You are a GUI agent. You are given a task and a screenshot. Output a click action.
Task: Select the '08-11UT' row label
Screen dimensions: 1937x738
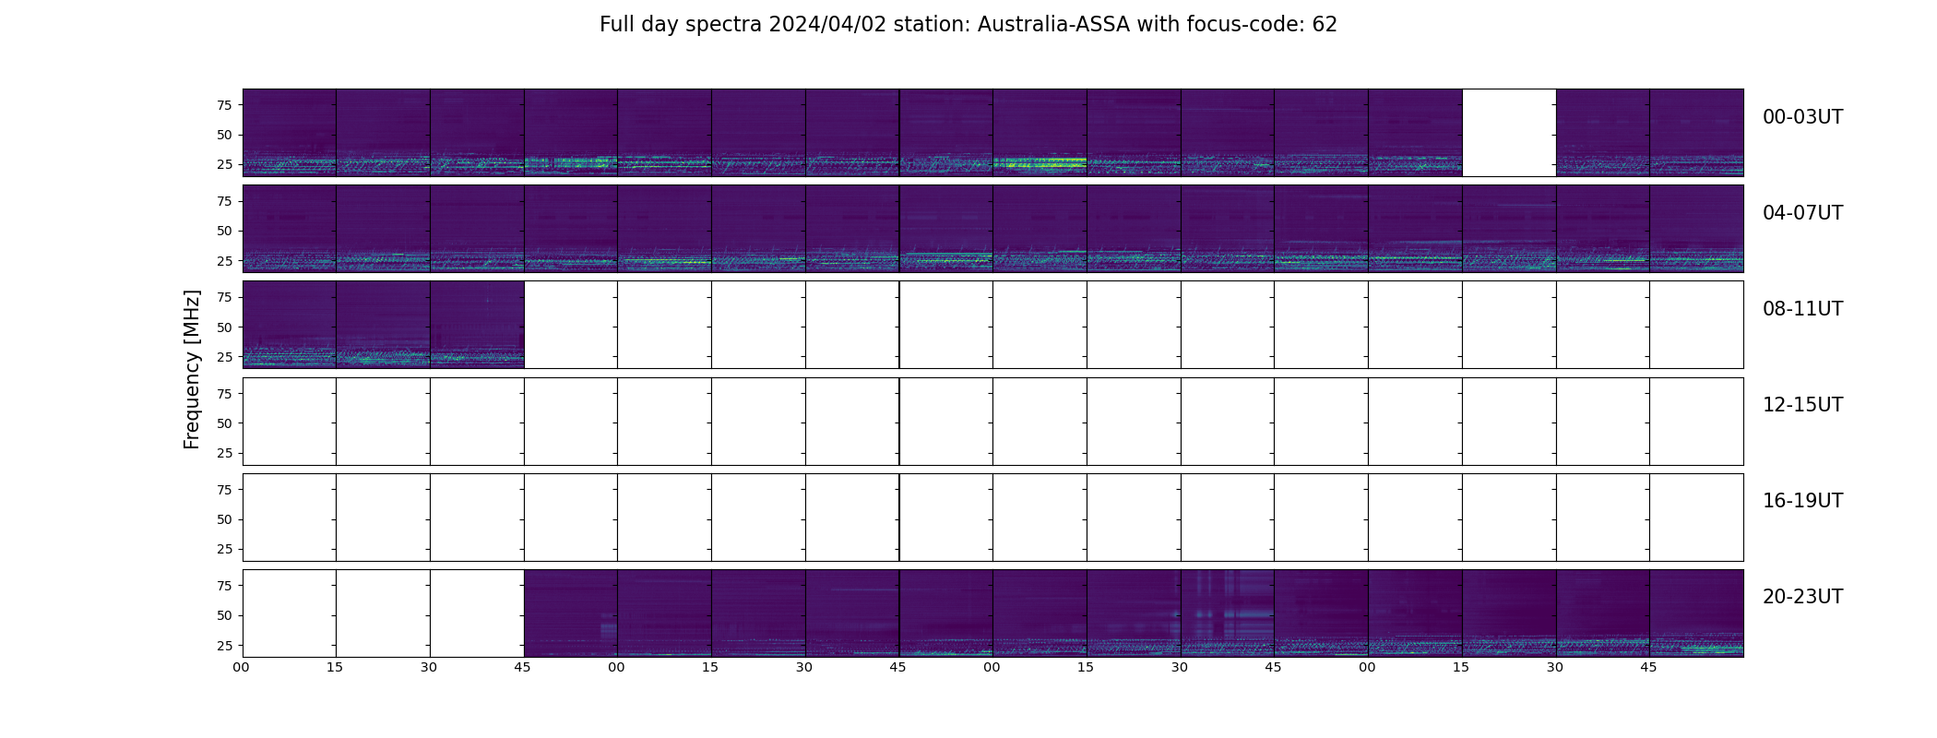click(x=1802, y=309)
